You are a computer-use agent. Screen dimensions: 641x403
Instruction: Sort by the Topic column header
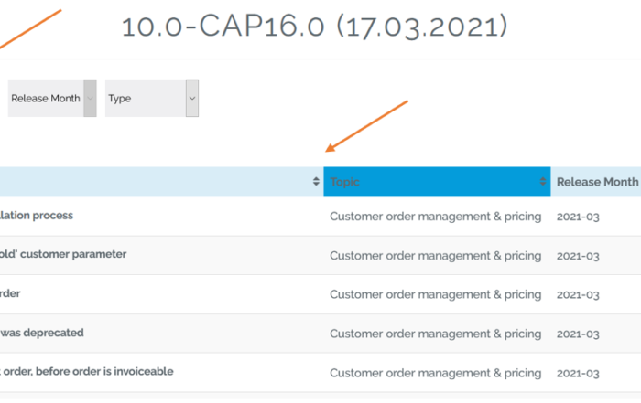click(437, 182)
